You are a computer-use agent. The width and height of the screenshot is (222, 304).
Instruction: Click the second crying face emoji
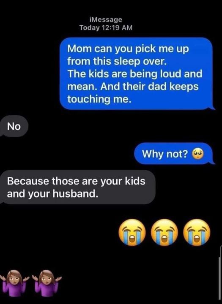(x=164, y=233)
